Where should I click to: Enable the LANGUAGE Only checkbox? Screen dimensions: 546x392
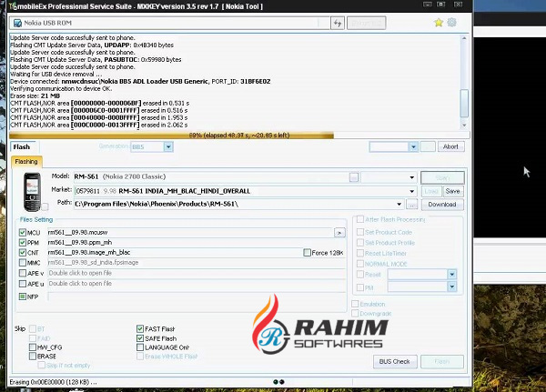(x=140, y=347)
